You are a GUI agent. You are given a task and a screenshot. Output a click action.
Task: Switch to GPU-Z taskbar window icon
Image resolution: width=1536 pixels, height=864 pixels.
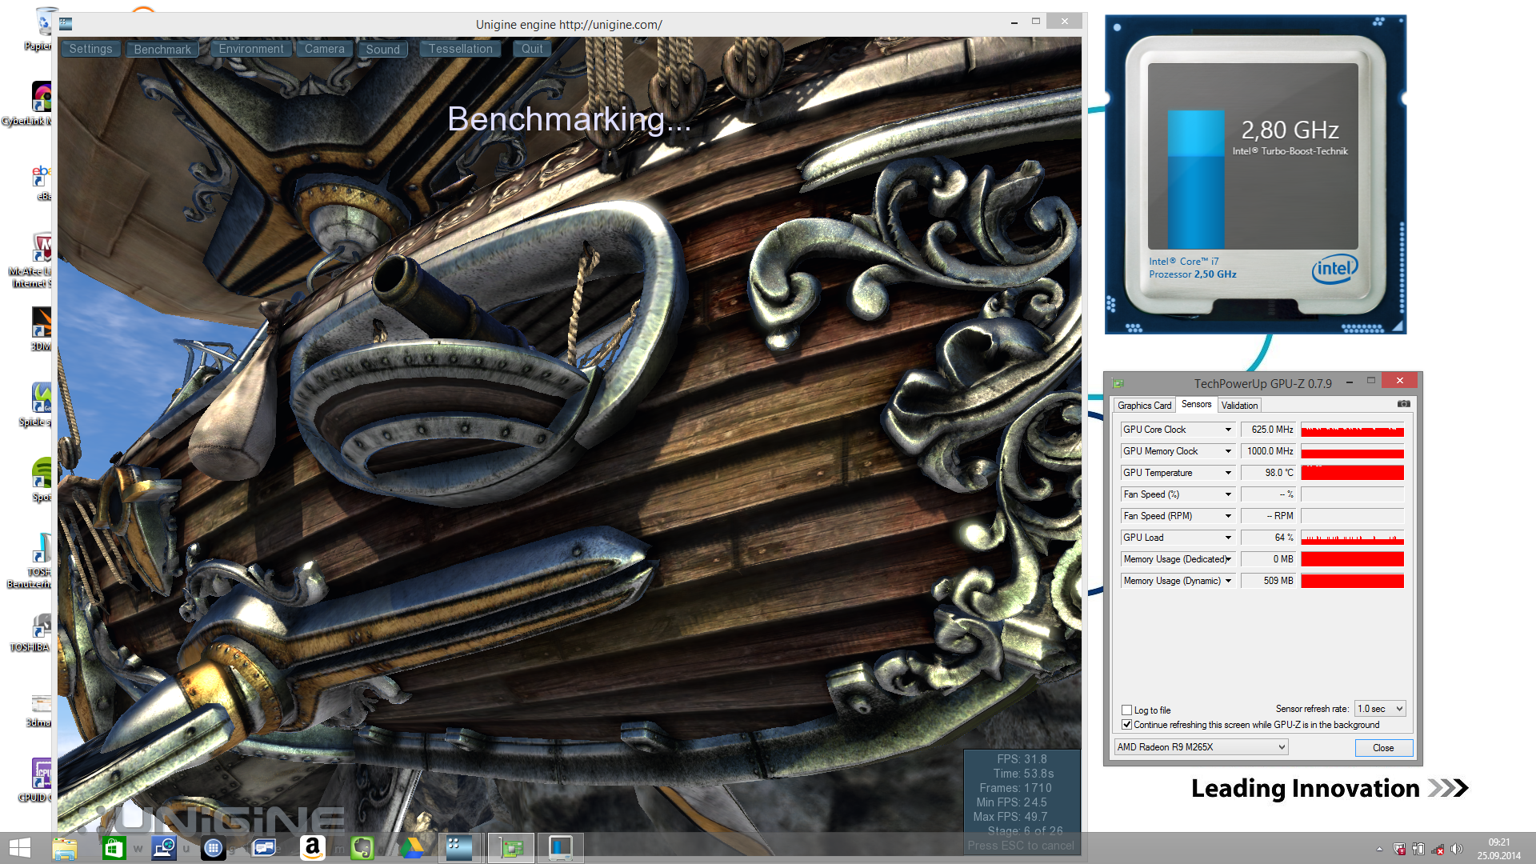coord(510,848)
